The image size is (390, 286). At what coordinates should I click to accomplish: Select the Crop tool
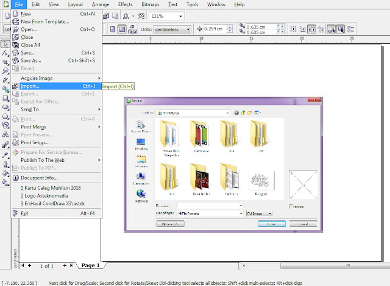[5, 62]
